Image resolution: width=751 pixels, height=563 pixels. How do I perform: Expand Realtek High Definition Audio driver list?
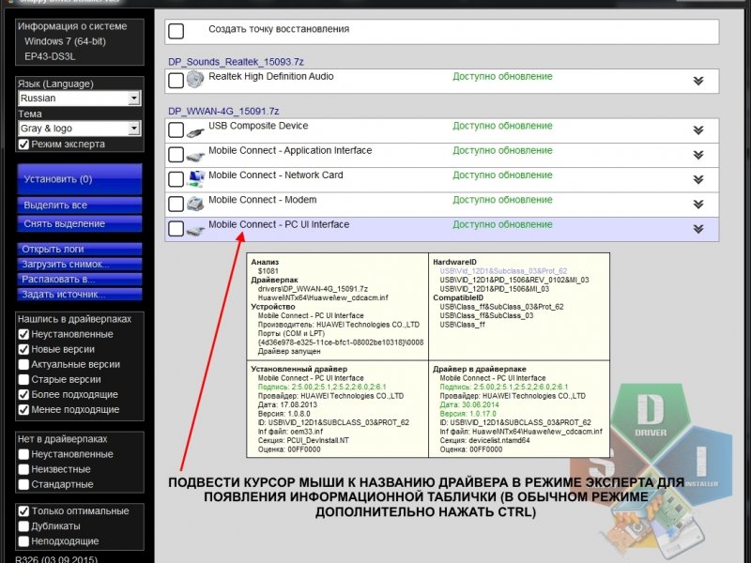[698, 81]
